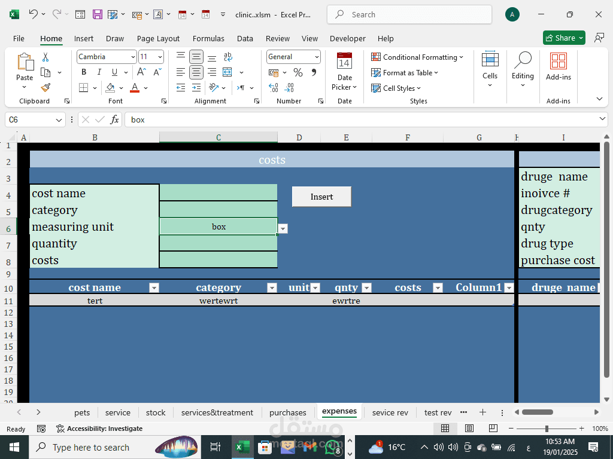Viewport: 613px width, 459px height.
Task: Expand the Conditional Formatting menu
Action: click(417, 57)
